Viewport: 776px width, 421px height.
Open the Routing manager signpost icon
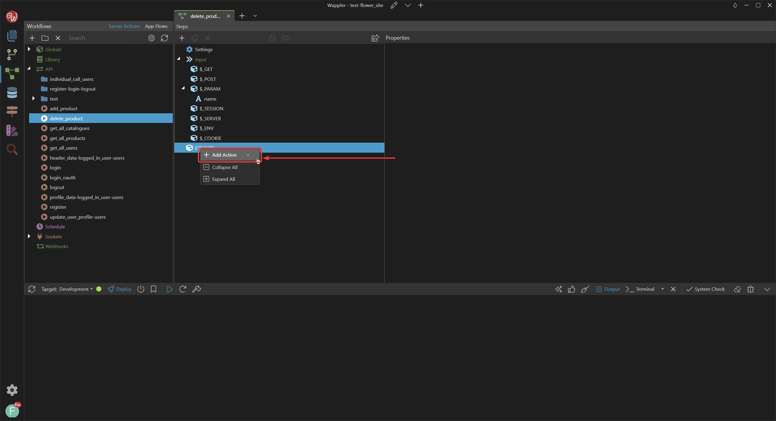point(12,111)
